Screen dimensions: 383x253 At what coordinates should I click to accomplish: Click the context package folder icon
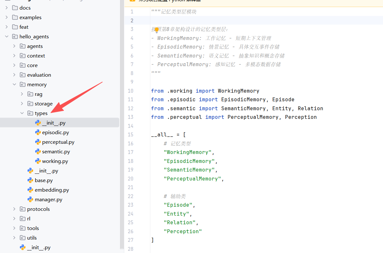(x=23, y=56)
